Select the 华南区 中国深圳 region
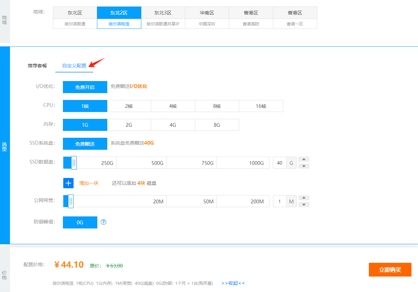Image resolution: width=418 pixels, height=292 pixels. click(207, 18)
